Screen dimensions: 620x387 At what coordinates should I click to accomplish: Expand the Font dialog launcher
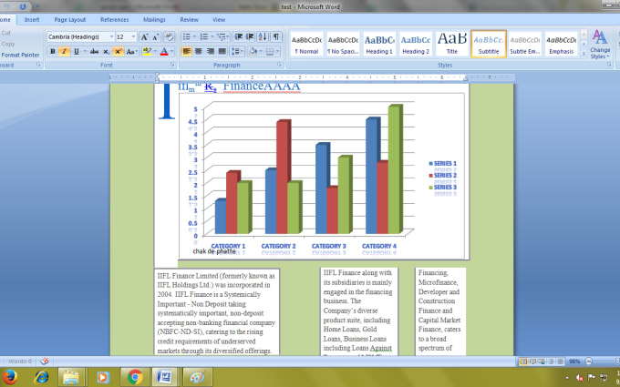pyautogui.click(x=173, y=65)
